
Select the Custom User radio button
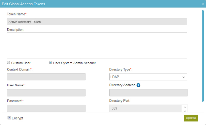tap(9, 63)
